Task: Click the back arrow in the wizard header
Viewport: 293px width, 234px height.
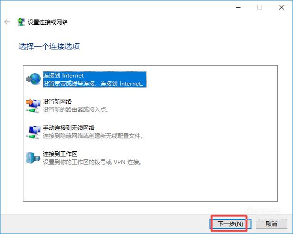Action: click(7, 22)
